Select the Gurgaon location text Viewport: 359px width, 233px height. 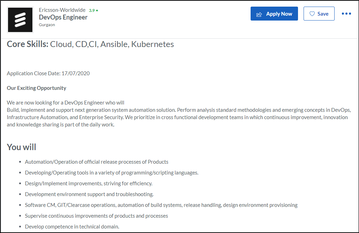(47, 25)
